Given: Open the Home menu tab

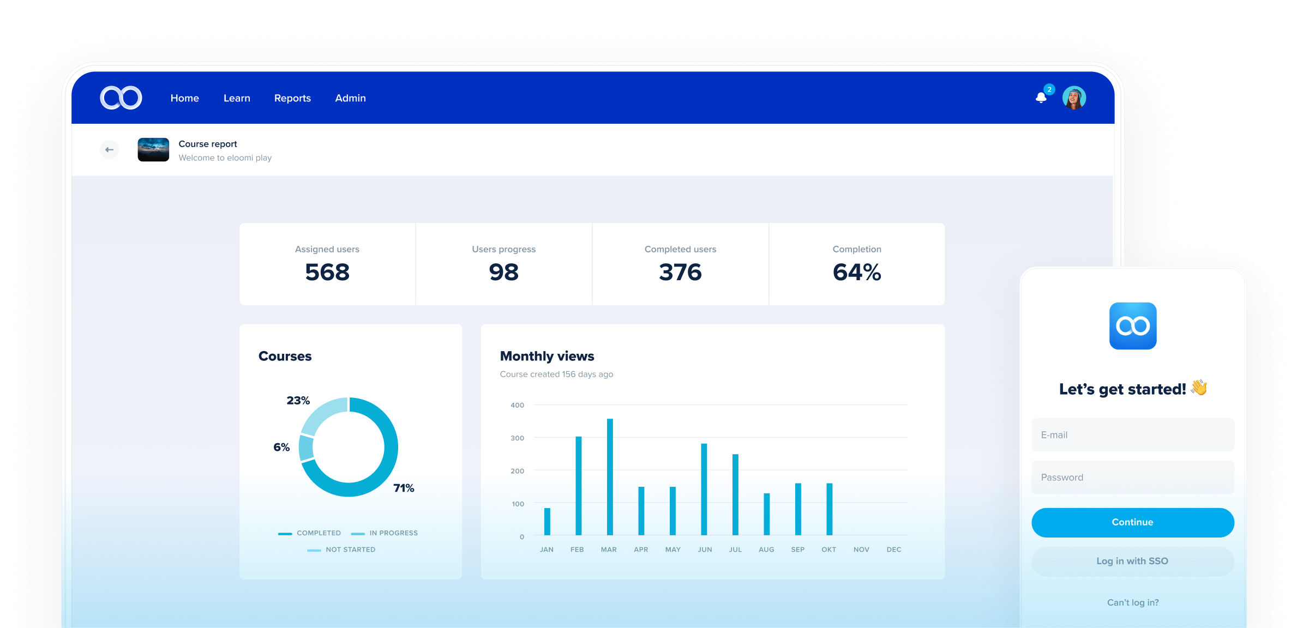Looking at the screenshot, I should (184, 99).
